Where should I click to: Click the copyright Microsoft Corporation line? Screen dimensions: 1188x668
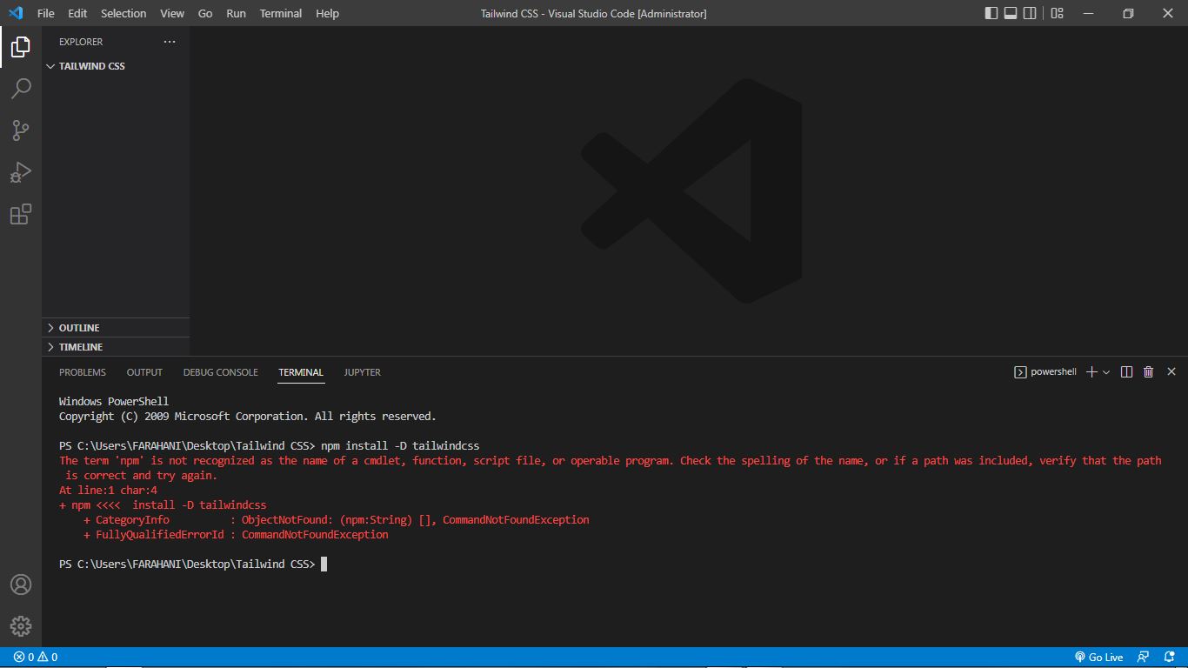248,417
